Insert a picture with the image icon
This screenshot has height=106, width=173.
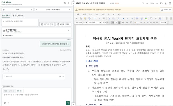(146, 18)
